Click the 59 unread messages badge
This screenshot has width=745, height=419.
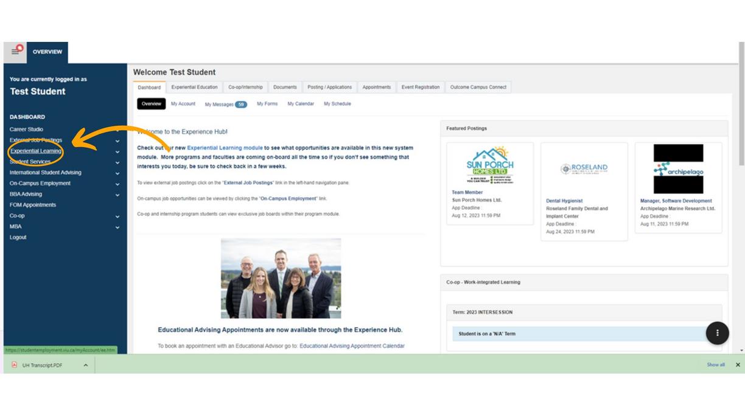(x=241, y=105)
